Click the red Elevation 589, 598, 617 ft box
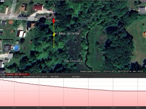This screenshot has width=146, height=109. (18, 74)
